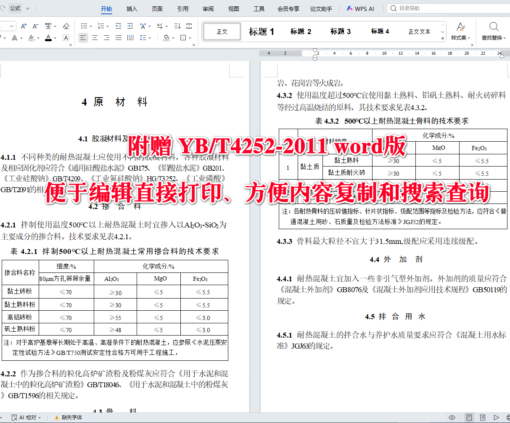Apply the 标题 1 style
This screenshot has height=423, width=510.
point(262,32)
